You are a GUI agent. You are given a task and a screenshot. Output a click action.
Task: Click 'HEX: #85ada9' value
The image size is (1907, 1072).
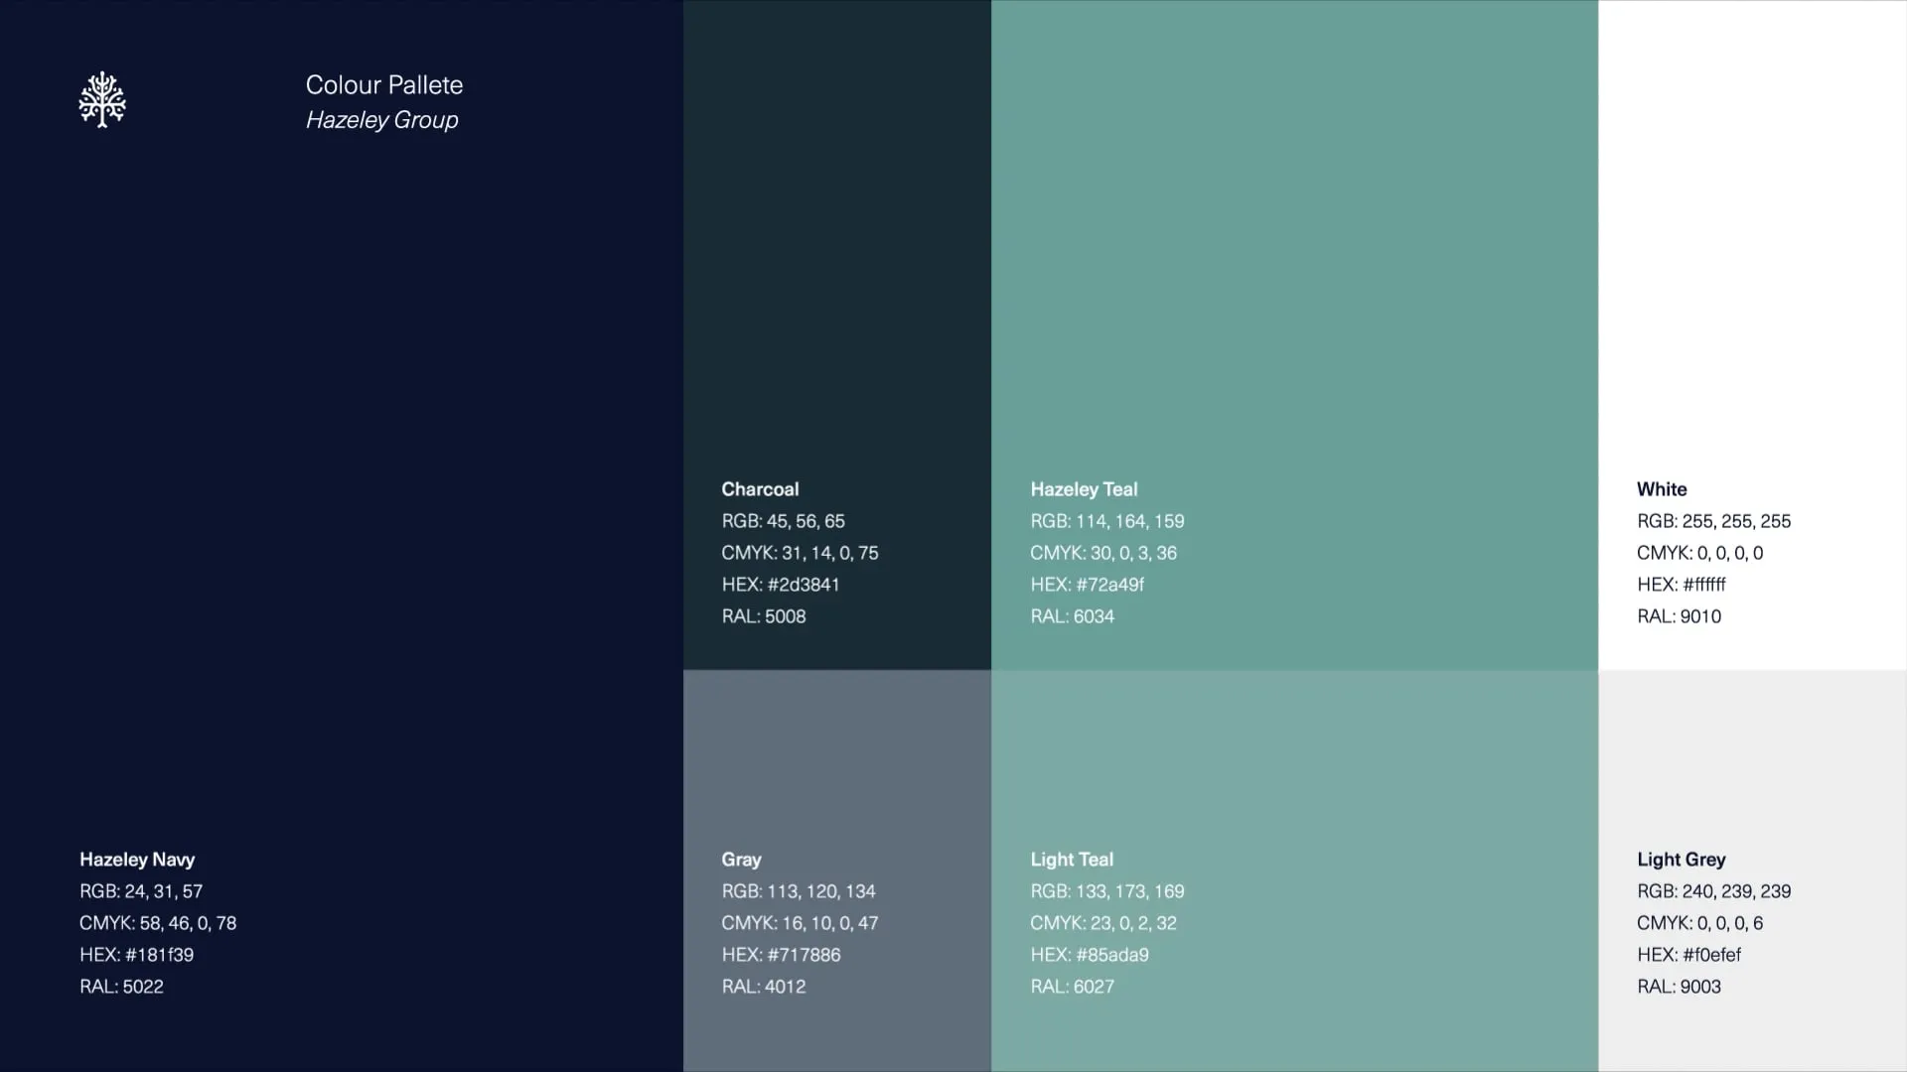tap(1090, 955)
